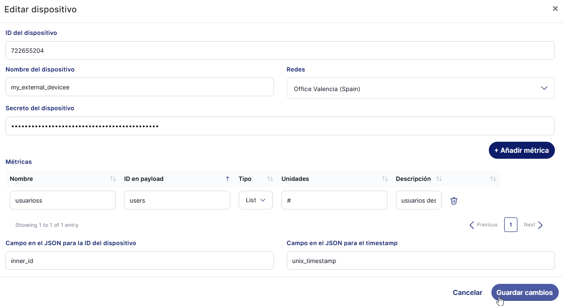Close the Editar dispositivo dialog with X
This screenshot has height=306, width=563.
click(x=555, y=9)
